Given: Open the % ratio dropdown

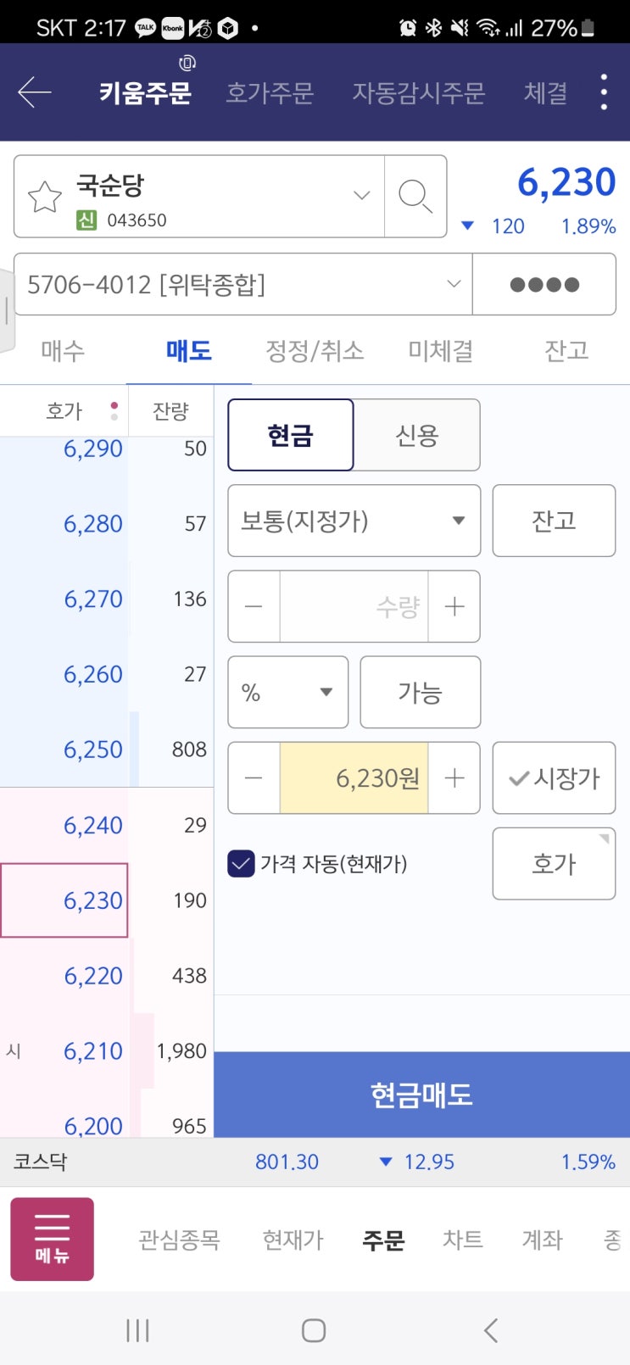Looking at the screenshot, I should click(287, 692).
